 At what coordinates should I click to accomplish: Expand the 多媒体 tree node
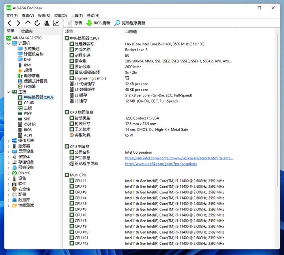(x=9, y=157)
